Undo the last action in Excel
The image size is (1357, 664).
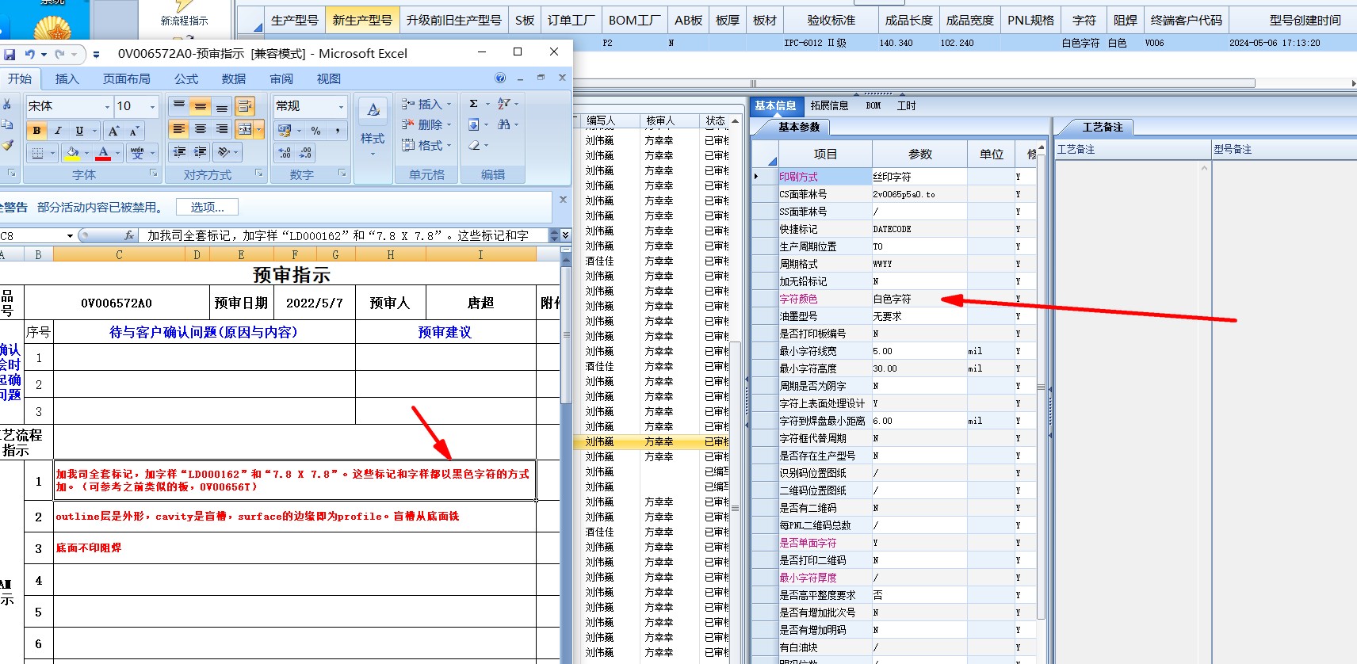pyautogui.click(x=30, y=55)
